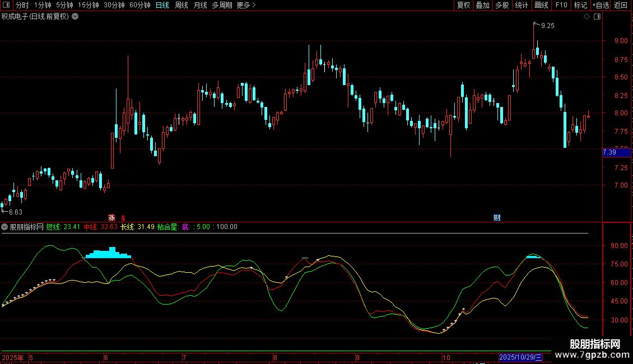Screen dimensions: 633x364
Task: Click the blue 财 financial report marker
Action: [x=496, y=217]
